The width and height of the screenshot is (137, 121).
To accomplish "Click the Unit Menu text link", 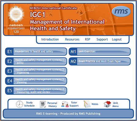I will click(x=115, y=105).
